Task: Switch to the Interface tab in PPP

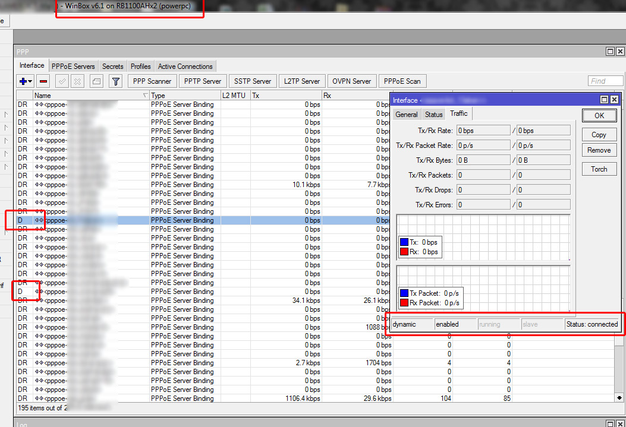Action: tap(32, 65)
